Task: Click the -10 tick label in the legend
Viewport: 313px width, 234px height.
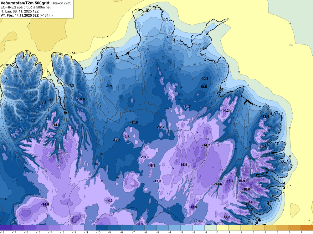Action: [x=98, y=232]
